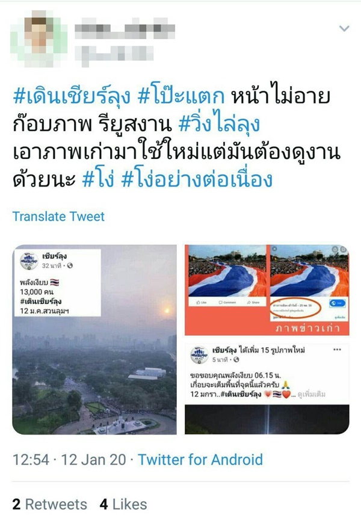View the 2 Retweets list
This screenshot has height=520, width=361.
pyautogui.click(x=50, y=504)
